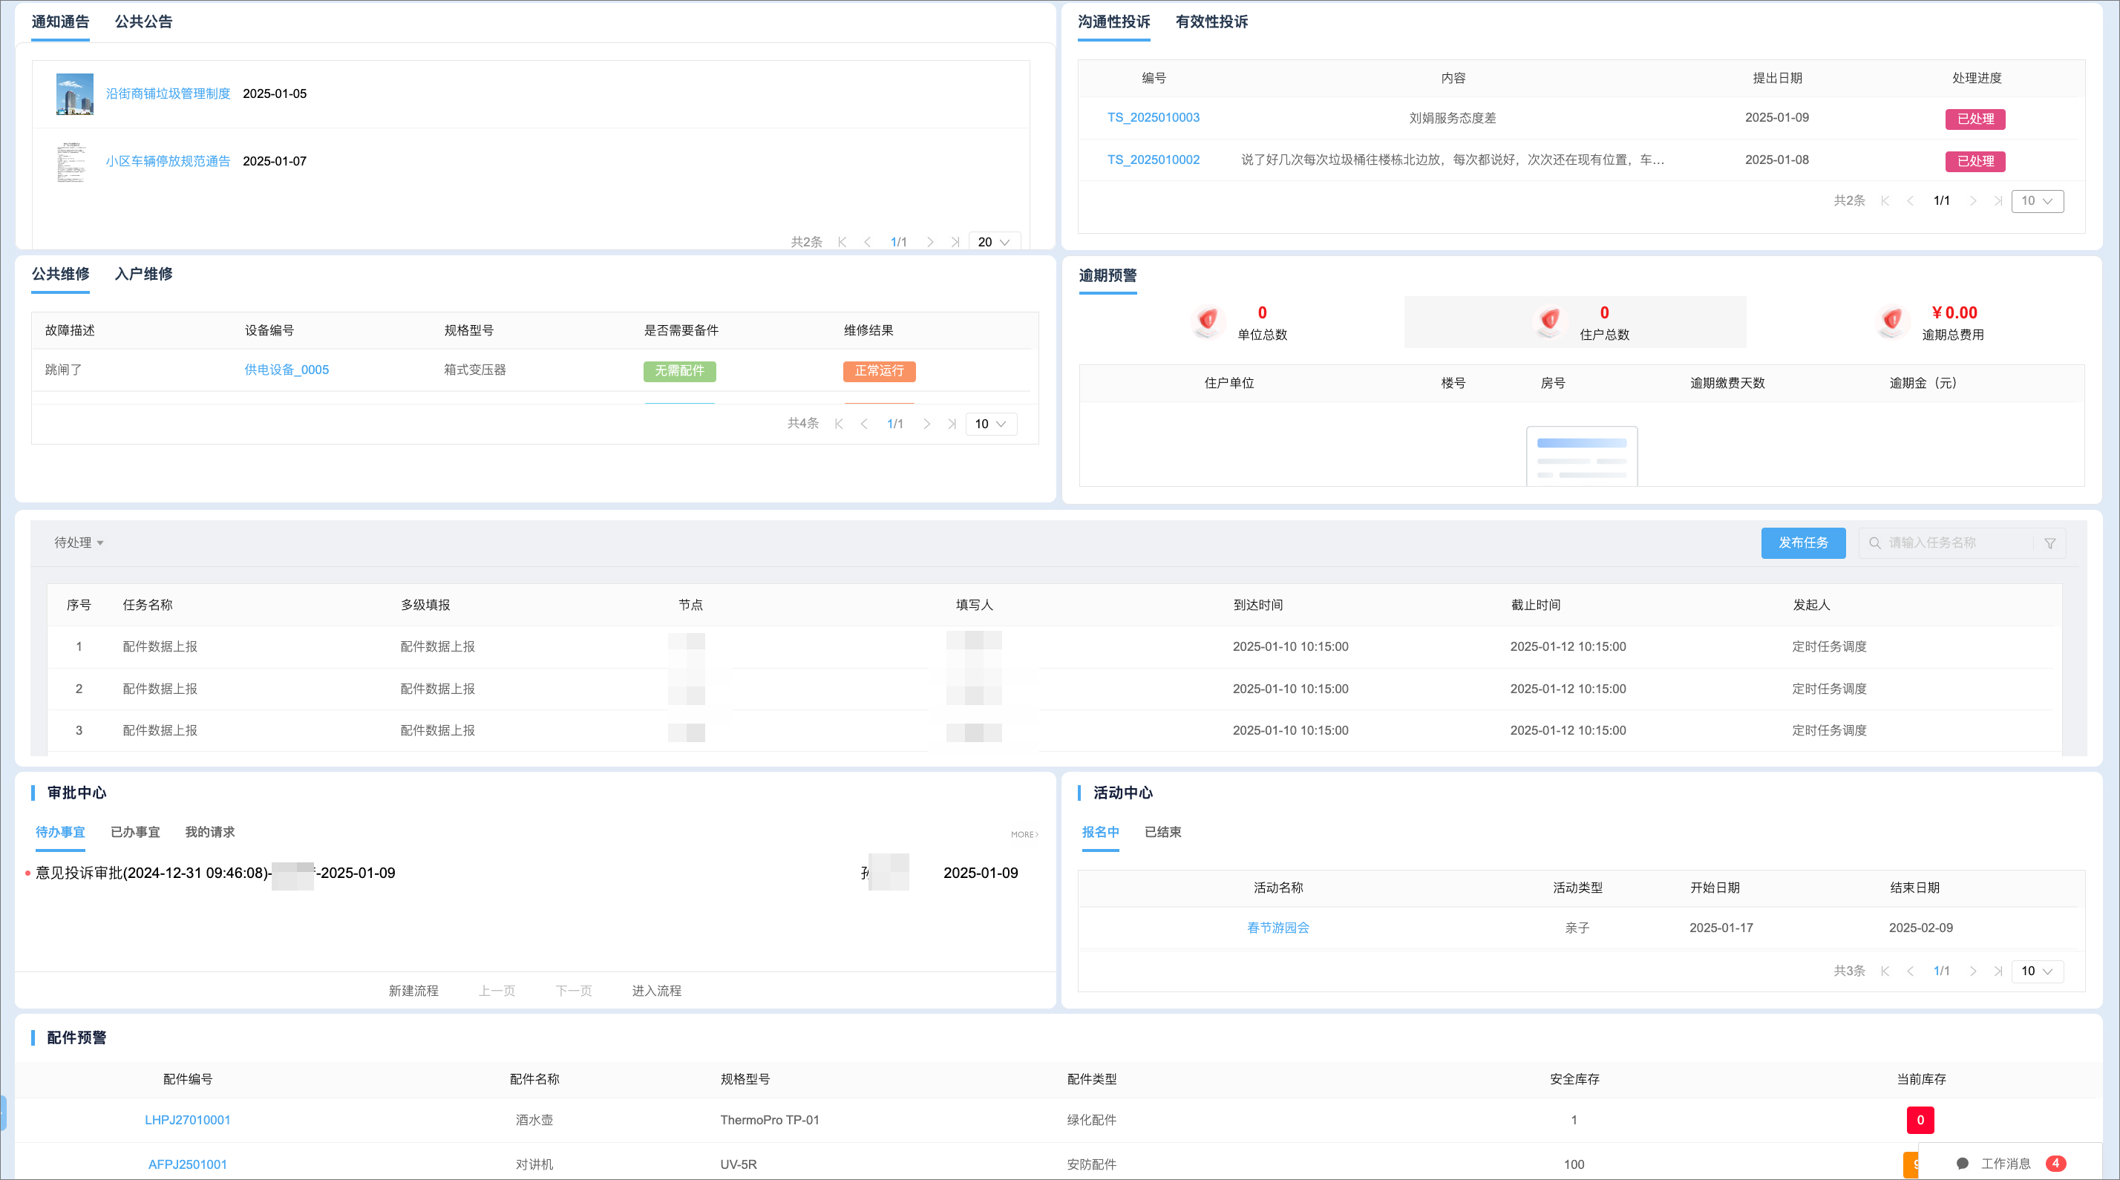Open notice 沿街商铺垃圾管理制度
Image resolution: width=2120 pixels, height=1180 pixels.
pos(168,94)
